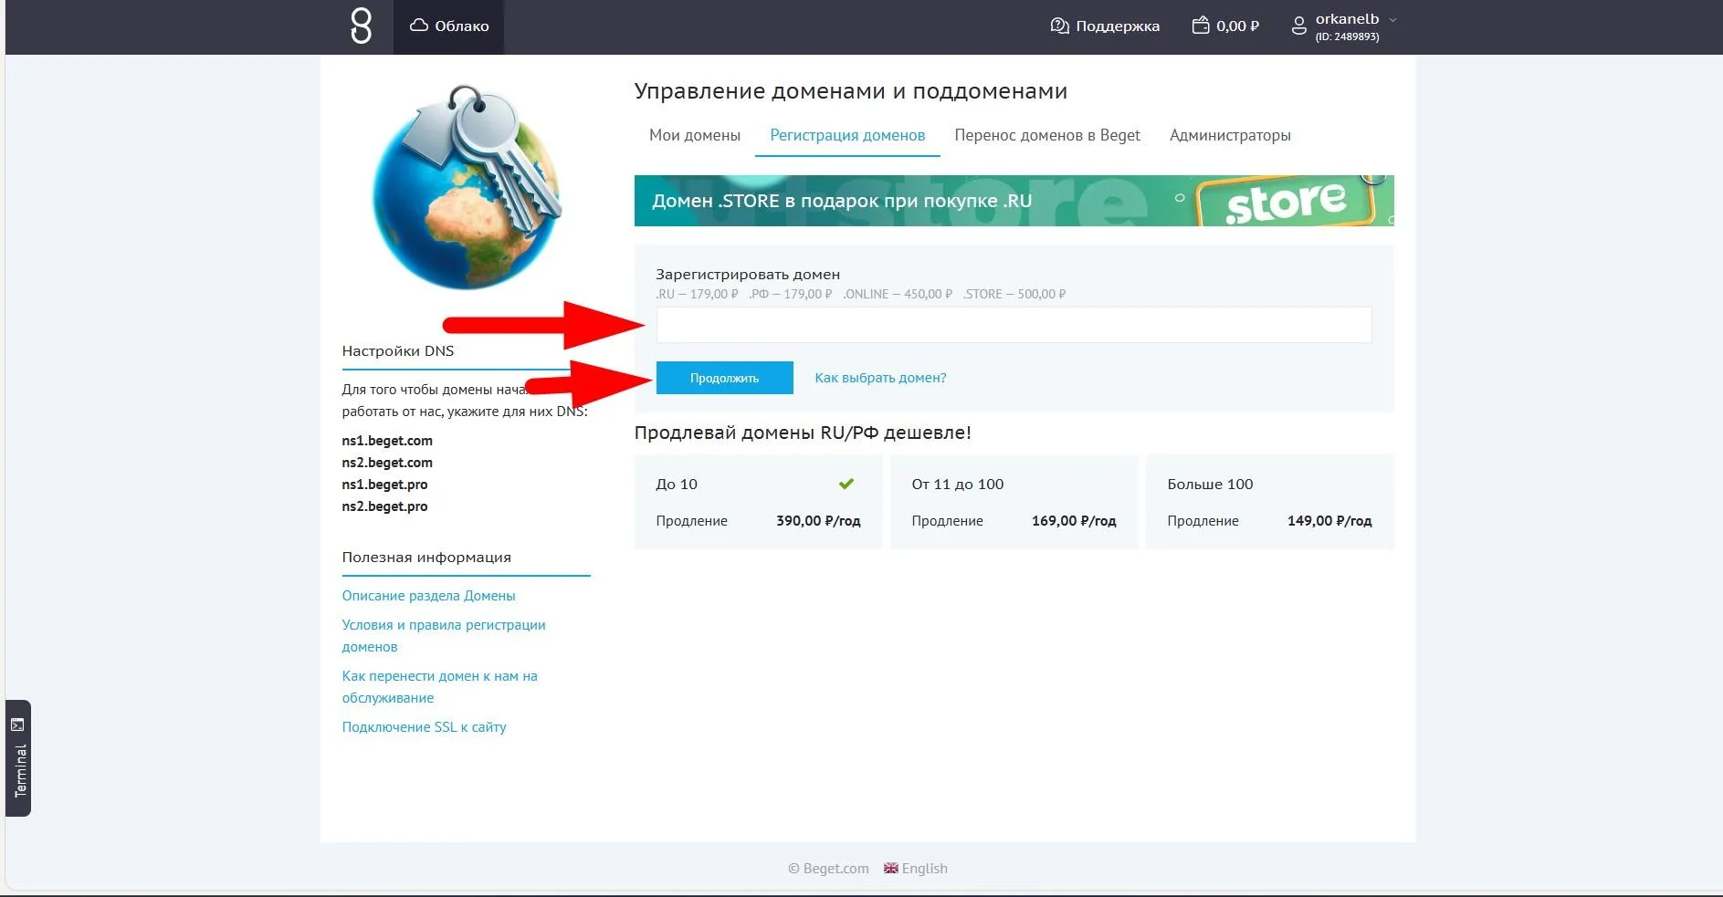
Task: Expand the orkanelb account dropdown
Action: (1392, 18)
